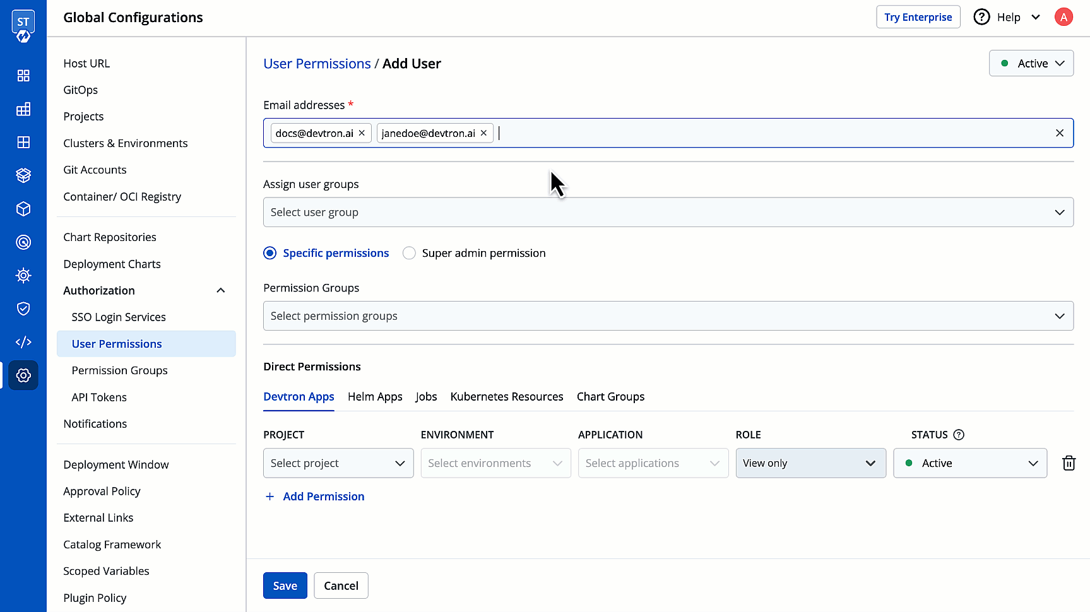
Task: Collapse the Authorization section chevron
Action: click(x=221, y=290)
